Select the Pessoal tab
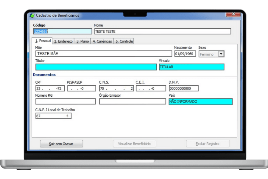The width and height of the screenshot is (268, 179). pyautogui.click(x=43, y=41)
